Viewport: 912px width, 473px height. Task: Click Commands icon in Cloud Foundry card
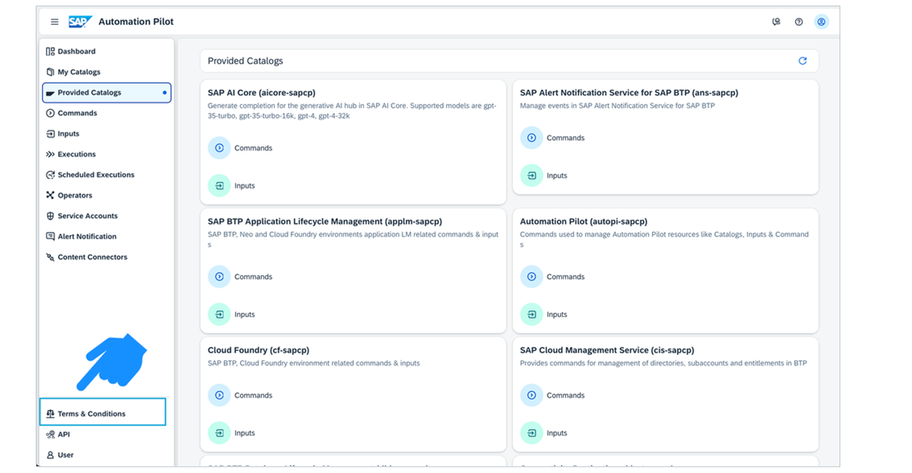coord(219,395)
